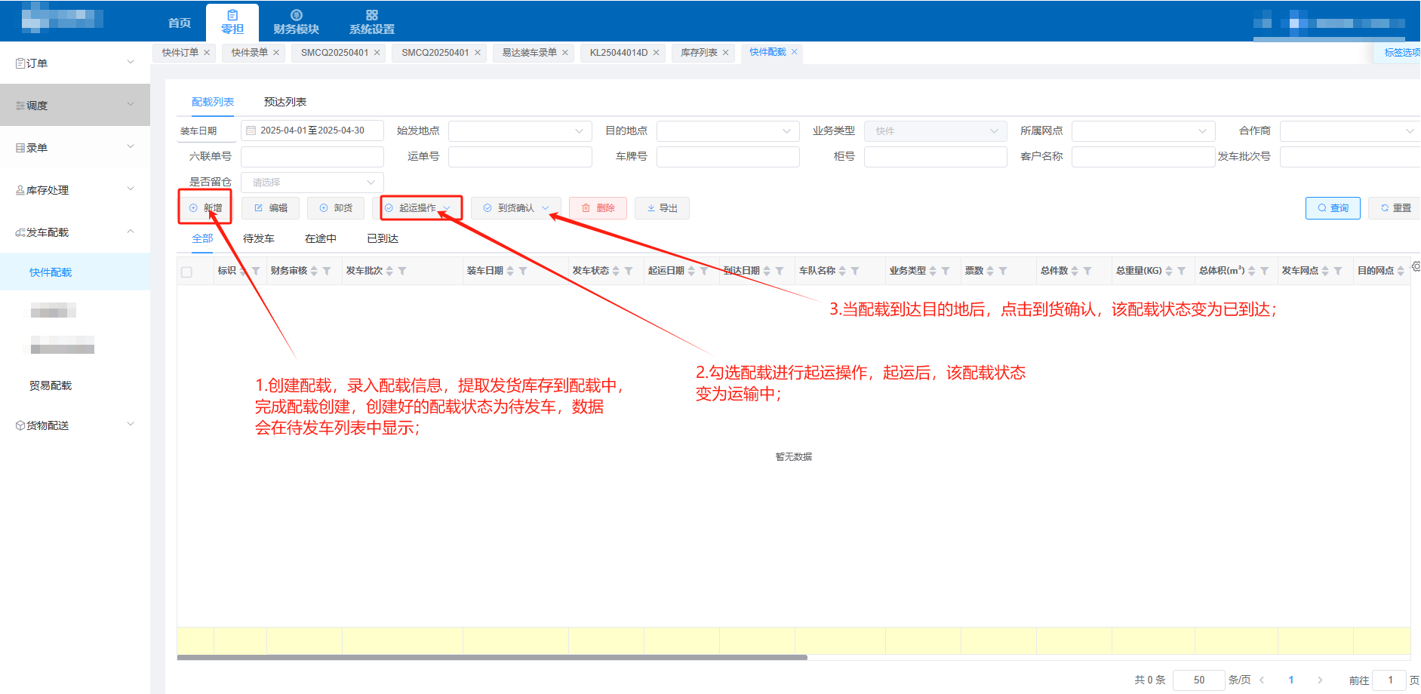This screenshot has height=694, width=1421.
Task: Click the 导出 export button
Action: coord(662,208)
